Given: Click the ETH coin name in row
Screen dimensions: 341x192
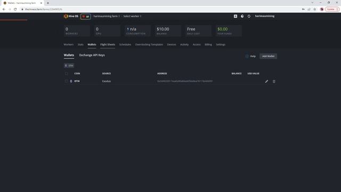Looking at the screenshot, I should (77, 81).
